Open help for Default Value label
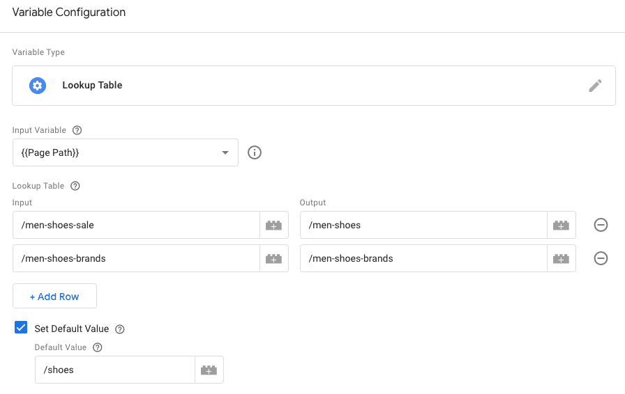 pyautogui.click(x=97, y=347)
